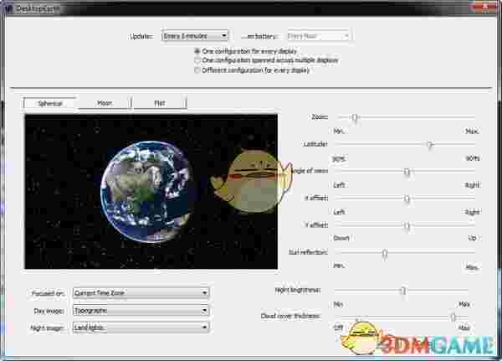Open the on battery update dropdown
Screen dimensions: 502x361
pos(318,36)
